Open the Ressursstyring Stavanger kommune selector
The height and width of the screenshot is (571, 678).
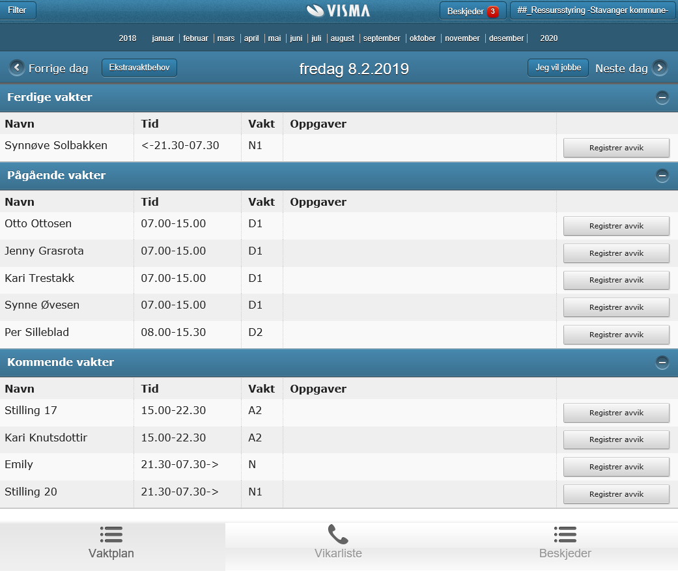pos(592,10)
